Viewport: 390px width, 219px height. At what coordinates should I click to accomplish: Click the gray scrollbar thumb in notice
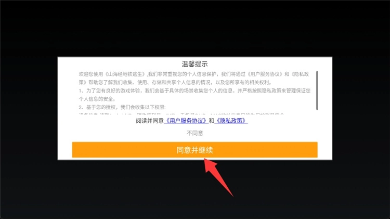tap(317, 91)
